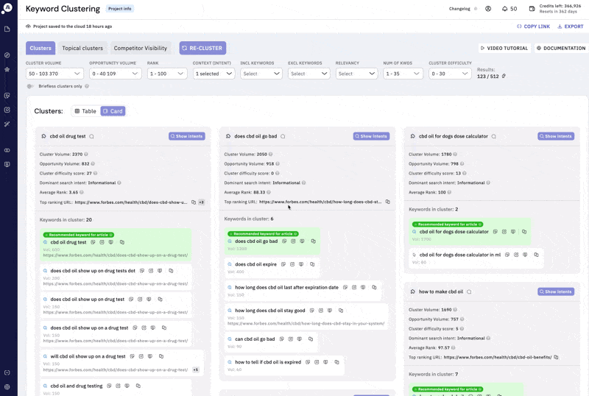This screenshot has height=396, width=589.
Task: Copy keyword 'can cbd oil go bad'
Action: pyautogui.click(x=311, y=339)
